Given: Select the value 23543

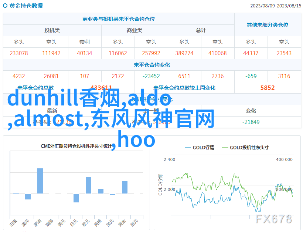Looking at the screenshot, I should [284, 53].
